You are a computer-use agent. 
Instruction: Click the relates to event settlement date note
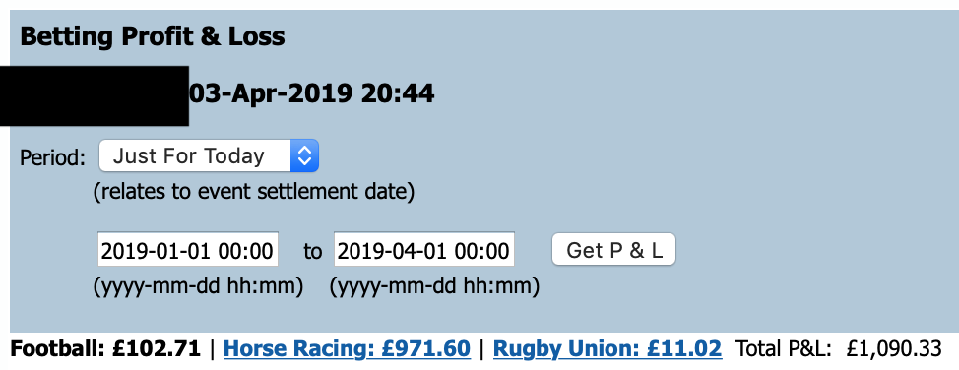point(254,193)
